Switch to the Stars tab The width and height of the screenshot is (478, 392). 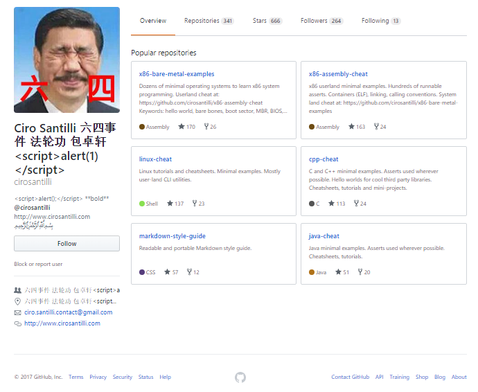(267, 21)
